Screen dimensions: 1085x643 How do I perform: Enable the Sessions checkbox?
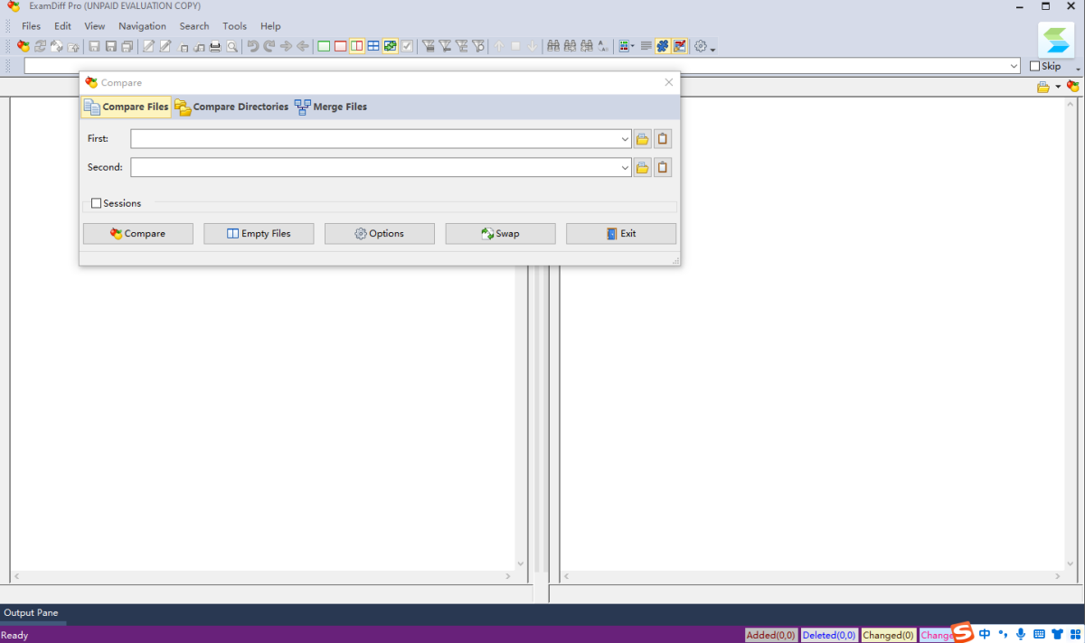[97, 204]
